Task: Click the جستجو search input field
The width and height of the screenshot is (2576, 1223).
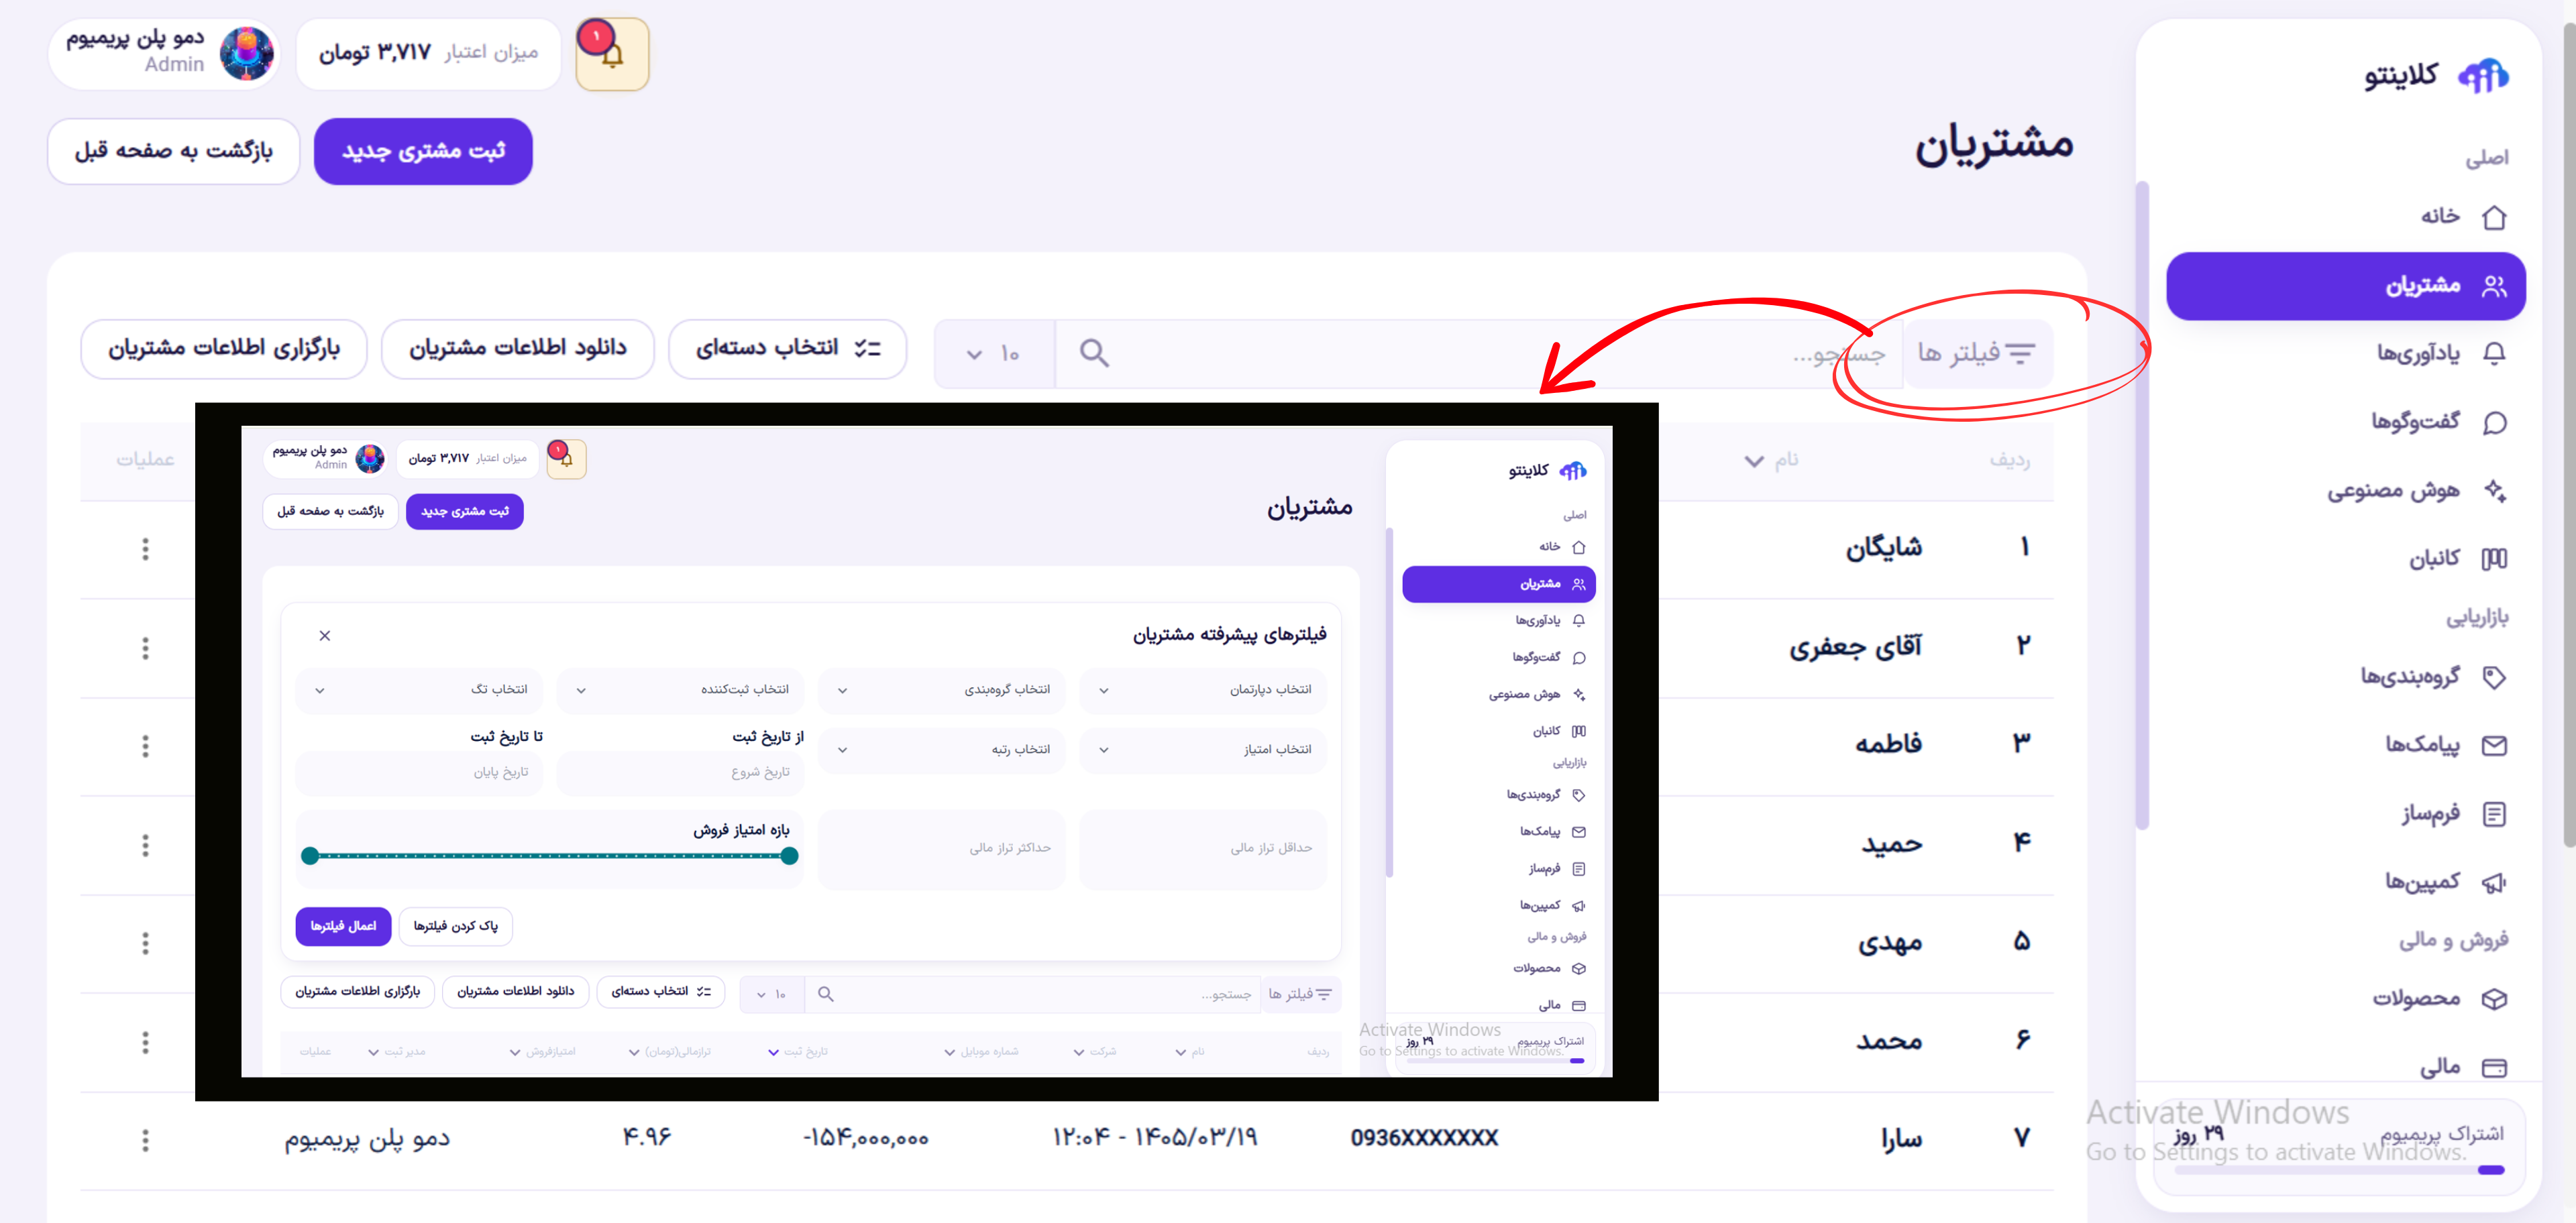Action: point(1480,354)
